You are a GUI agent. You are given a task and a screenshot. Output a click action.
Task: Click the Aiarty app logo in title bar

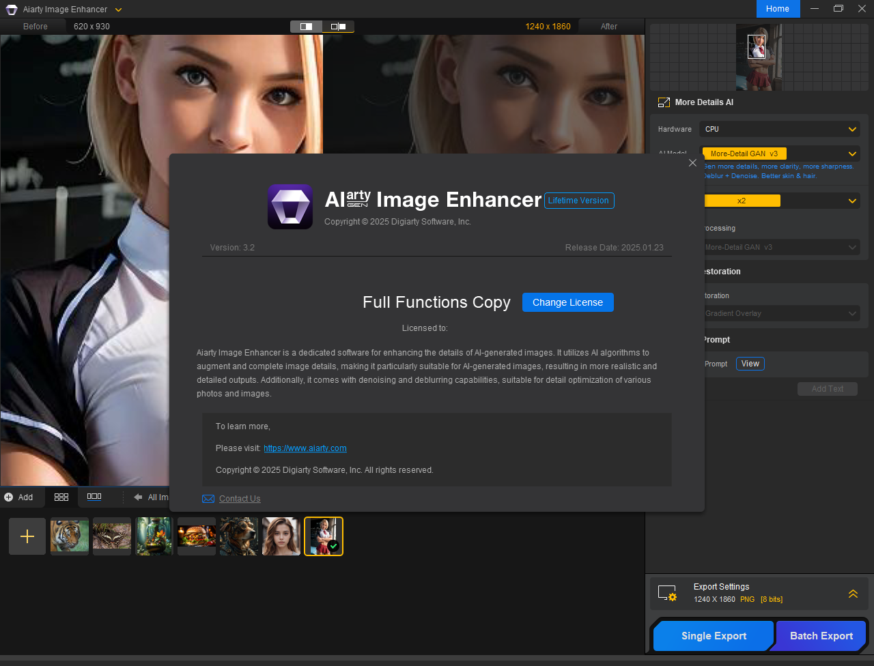point(12,10)
